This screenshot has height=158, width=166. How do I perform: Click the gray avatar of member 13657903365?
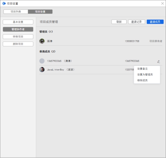pos(42,61)
